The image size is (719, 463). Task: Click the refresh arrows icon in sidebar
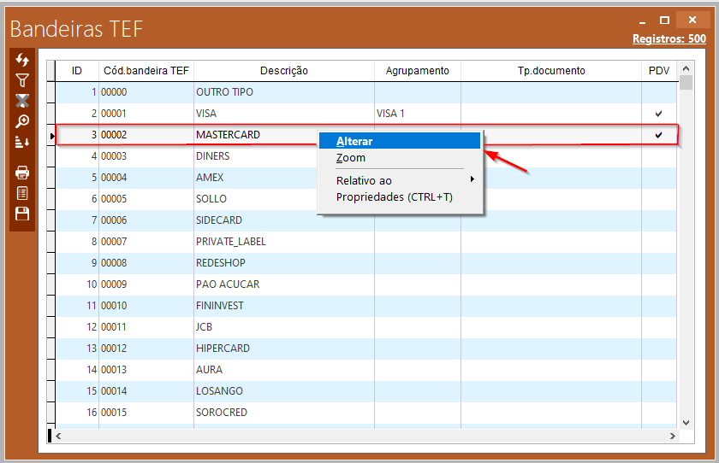point(22,61)
